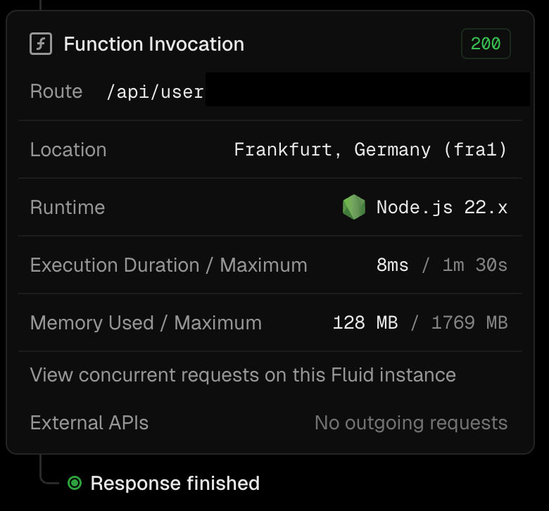549x511 pixels.
Task: Click the /api/user route path
Action: tap(155, 92)
